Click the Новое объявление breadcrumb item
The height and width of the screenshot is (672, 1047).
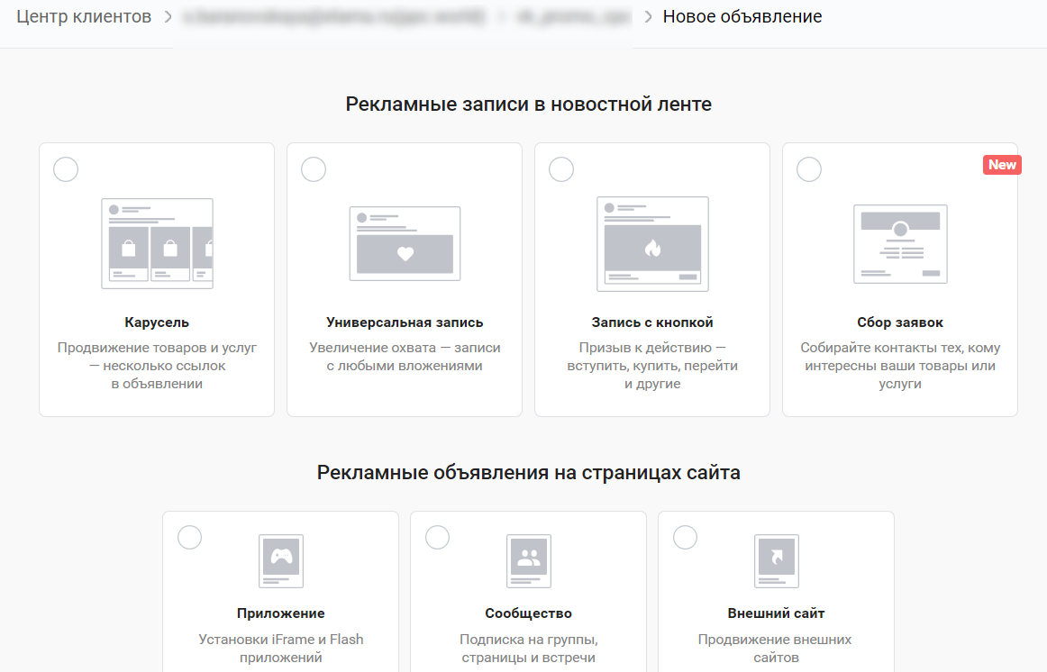point(742,17)
